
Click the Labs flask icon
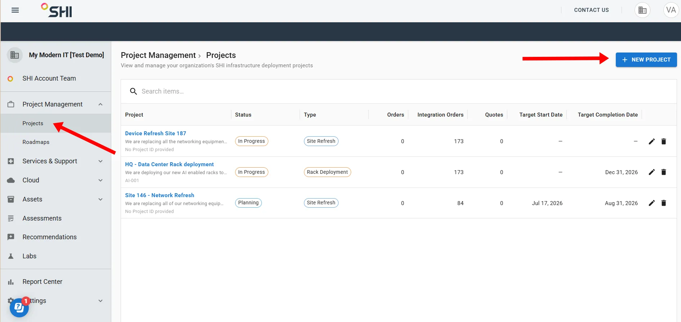coord(11,256)
